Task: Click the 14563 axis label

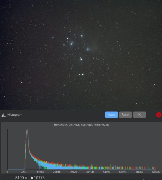Action: click(40, 172)
